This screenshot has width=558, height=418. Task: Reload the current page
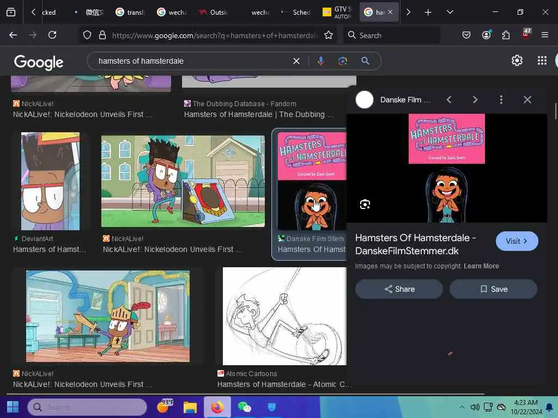click(52, 35)
